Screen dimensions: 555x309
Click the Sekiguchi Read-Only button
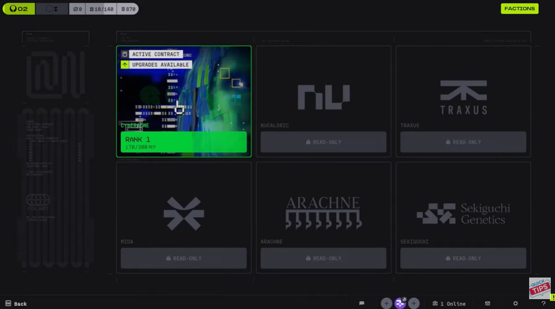[463, 258]
